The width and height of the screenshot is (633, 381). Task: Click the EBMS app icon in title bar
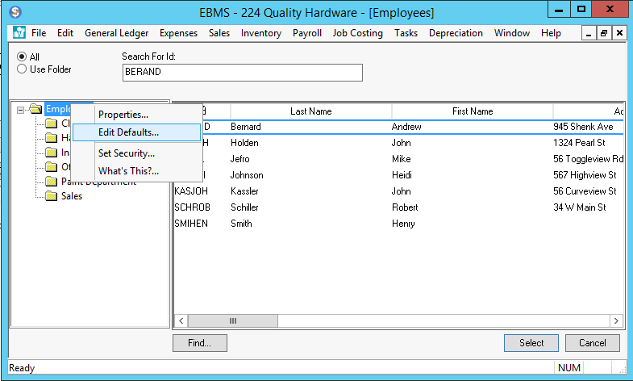tap(15, 12)
